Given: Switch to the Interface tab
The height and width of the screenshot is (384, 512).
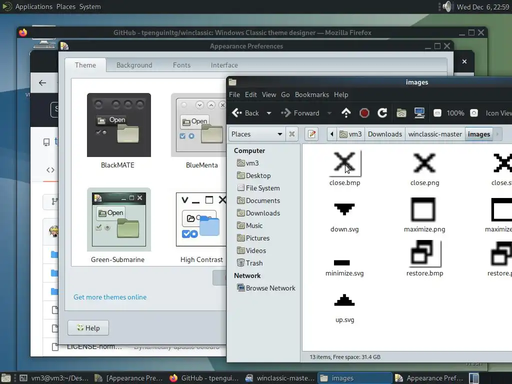Looking at the screenshot, I should (224, 65).
